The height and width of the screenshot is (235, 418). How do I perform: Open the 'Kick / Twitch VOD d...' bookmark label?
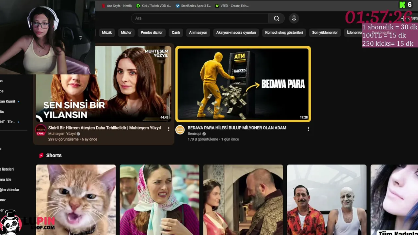pos(156,6)
